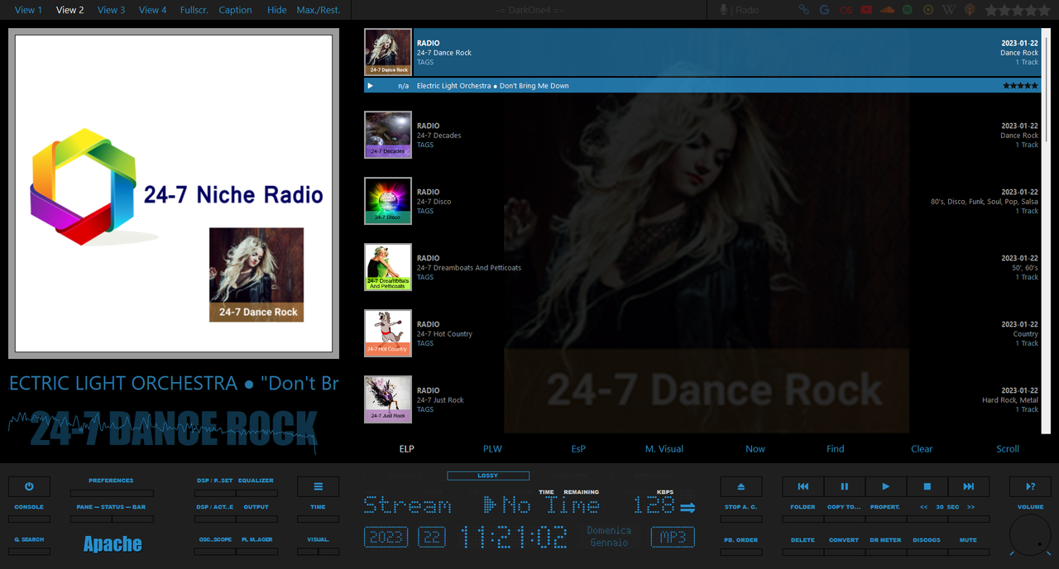
Task: Select the 24-7 Disco thumbnail
Action: click(388, 201)
